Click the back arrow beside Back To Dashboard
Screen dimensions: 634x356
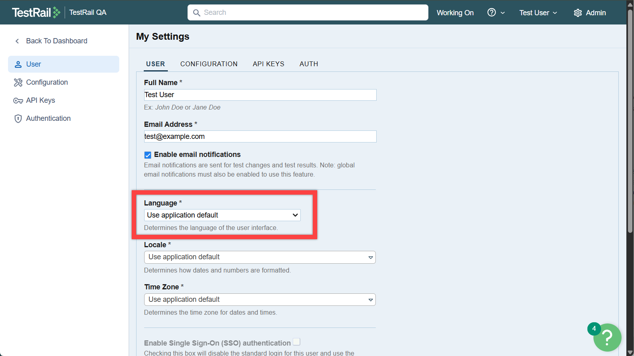(17, 41)
